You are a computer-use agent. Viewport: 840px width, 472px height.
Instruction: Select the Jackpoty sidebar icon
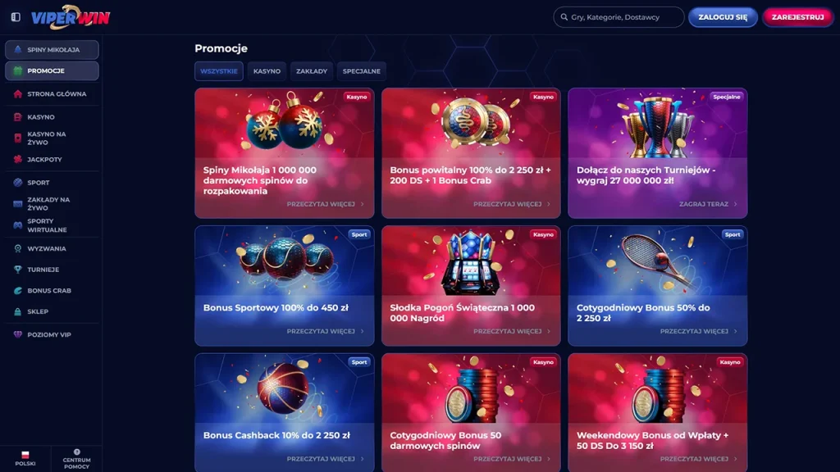pyautogui.click(x=18, y=160)
